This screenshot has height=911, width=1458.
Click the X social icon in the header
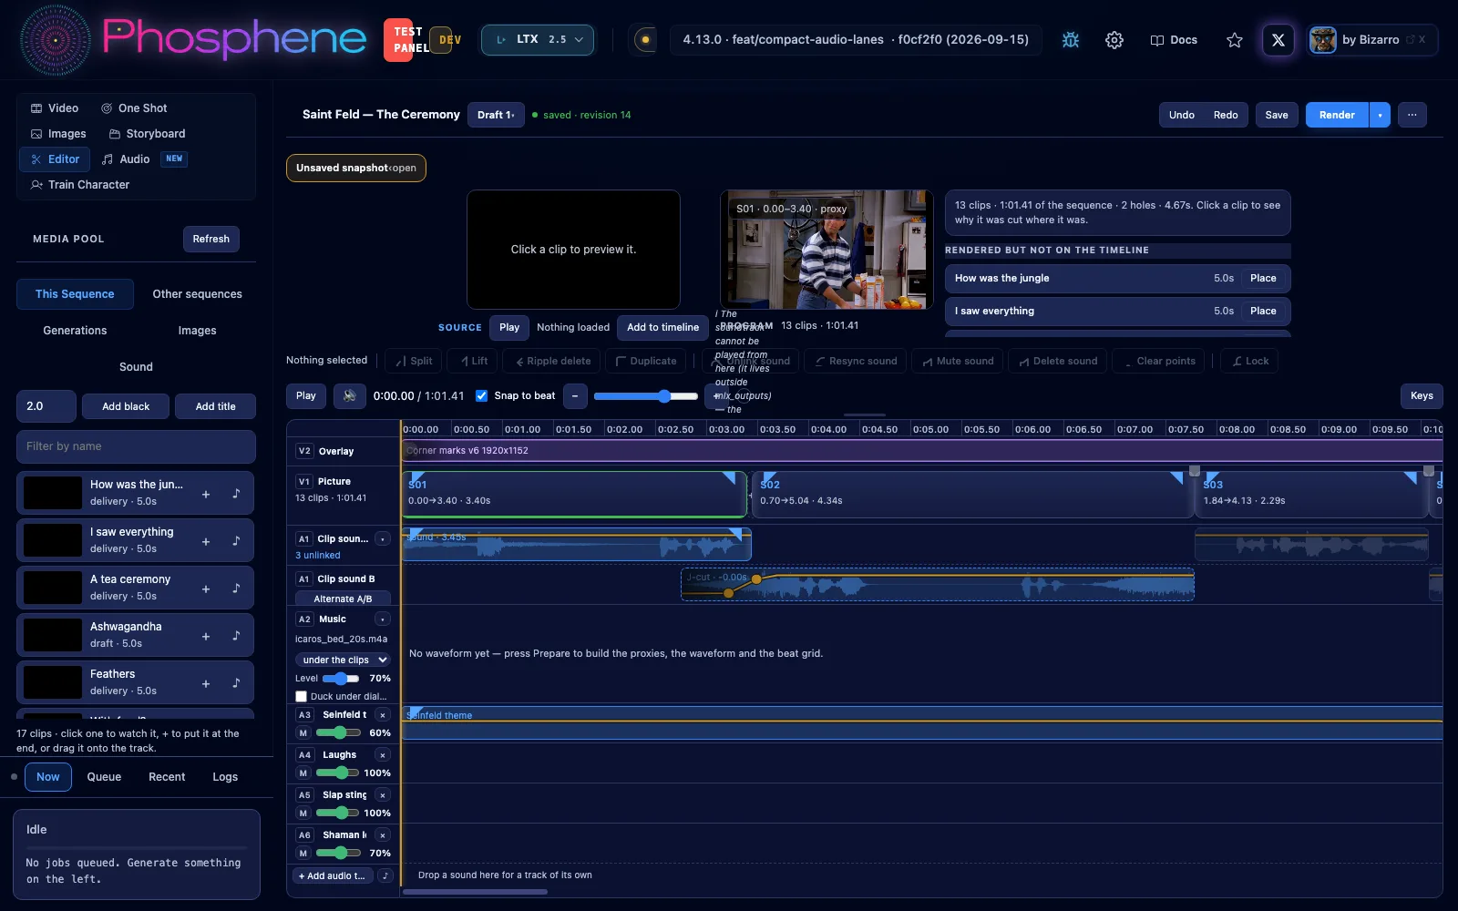pyautogui.click(x=1278, y=40)
